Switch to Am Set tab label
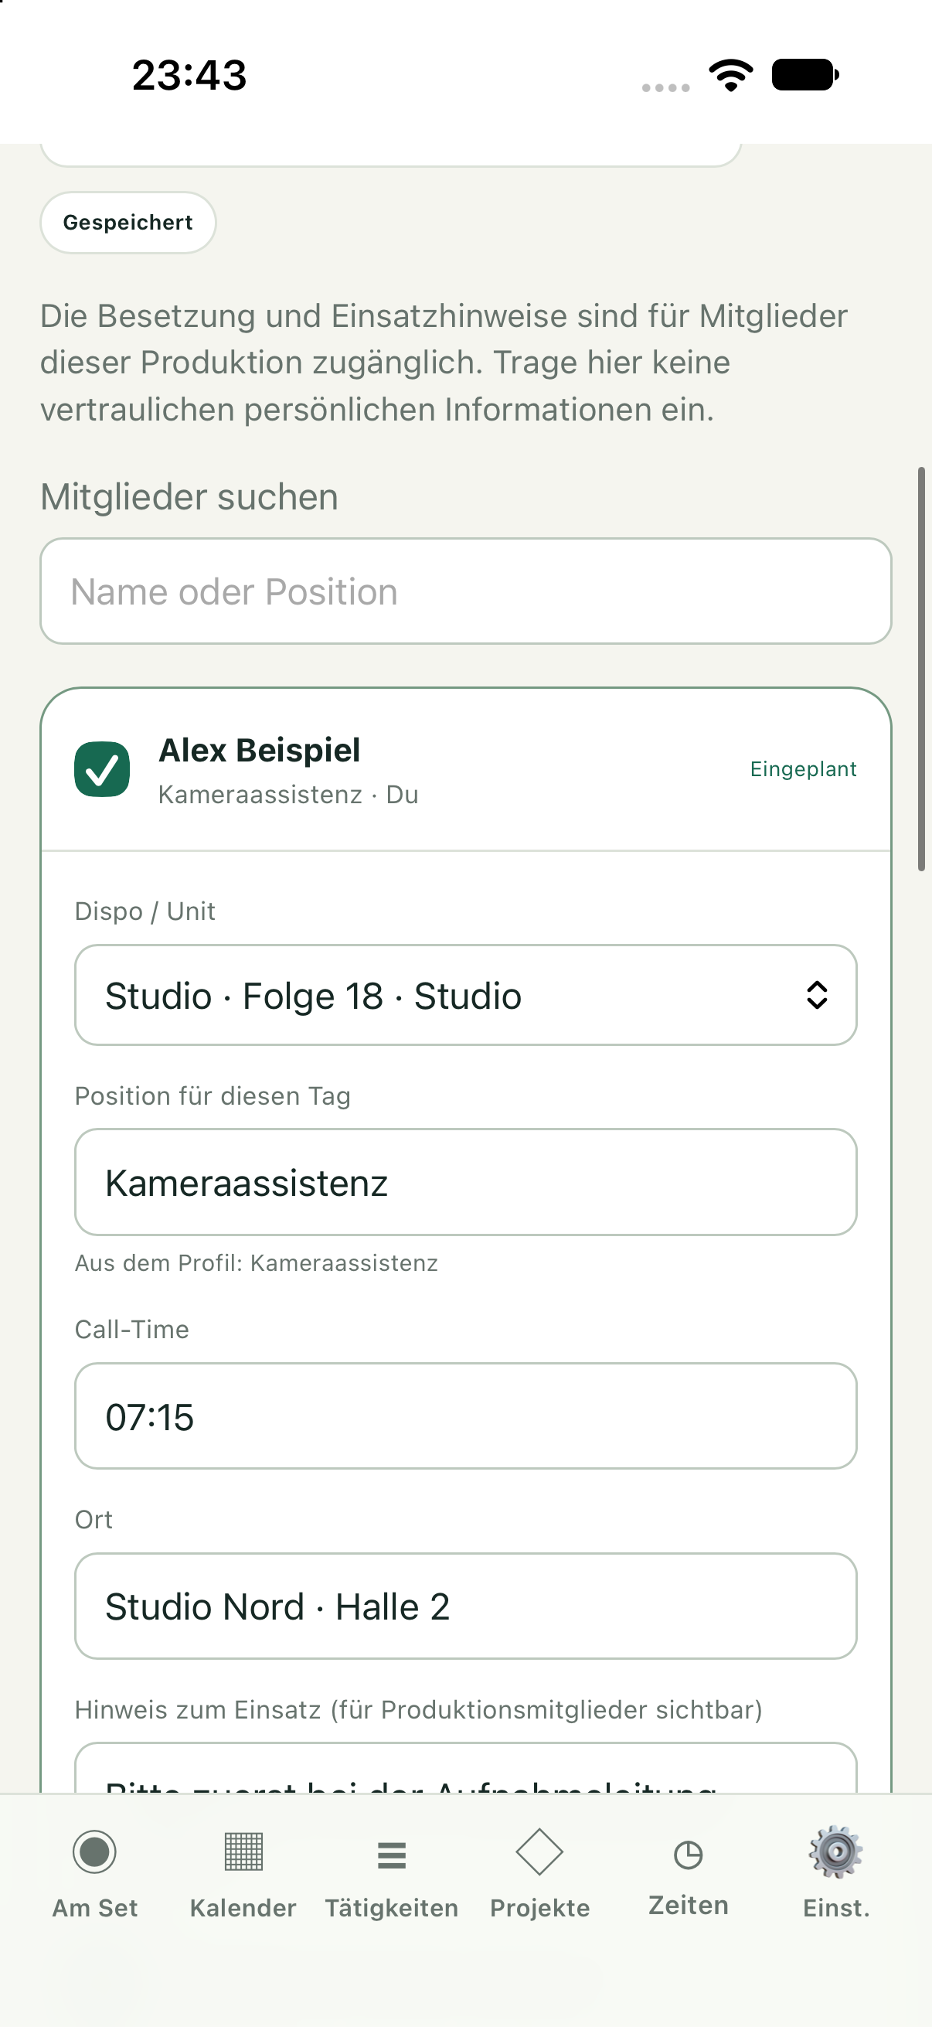The image size is (932, 2027). (94, 1908)
